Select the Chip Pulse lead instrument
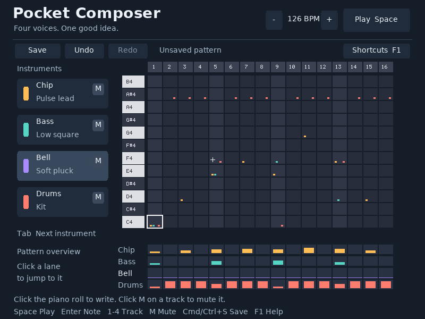Image resolution: width=425 pixels, height=319 pixels. pos(63,94)
